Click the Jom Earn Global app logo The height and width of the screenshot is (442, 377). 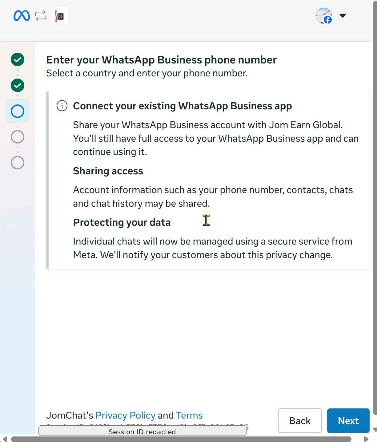coord(59,16)
